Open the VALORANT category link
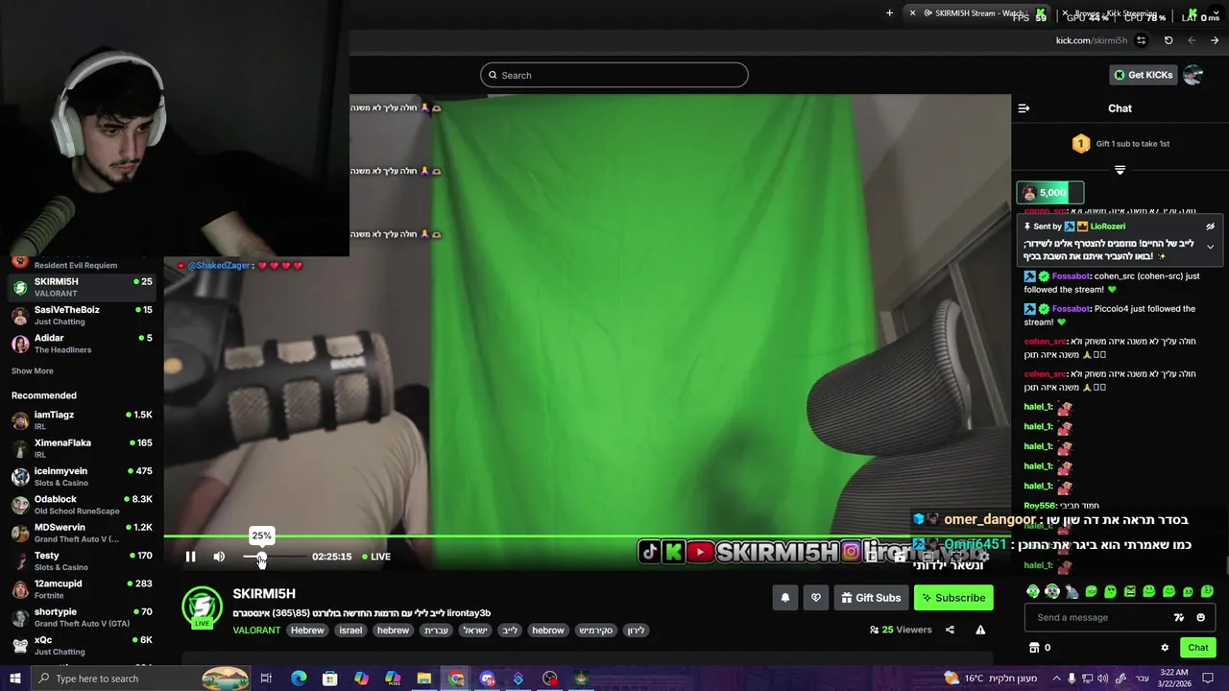This screenshot has height=691, width=1229. tap(256, 631)
